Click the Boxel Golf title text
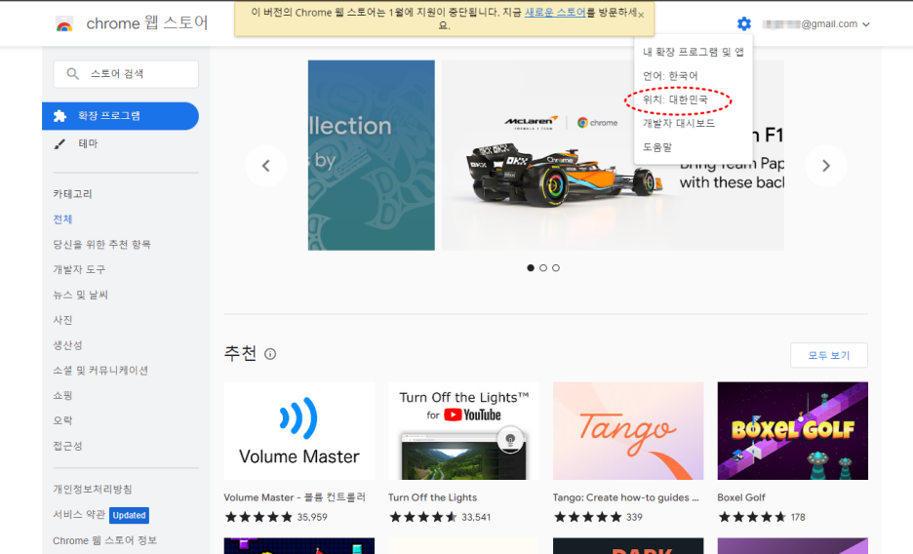 [x=741, y=497]
